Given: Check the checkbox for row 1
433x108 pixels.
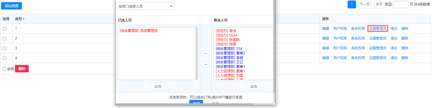Looking at the screenshot, I should (x=5, y=29).
